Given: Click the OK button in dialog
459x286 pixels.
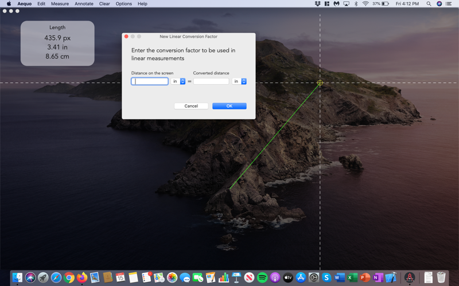Looking at the screenshot, I should tap(229, 106).
